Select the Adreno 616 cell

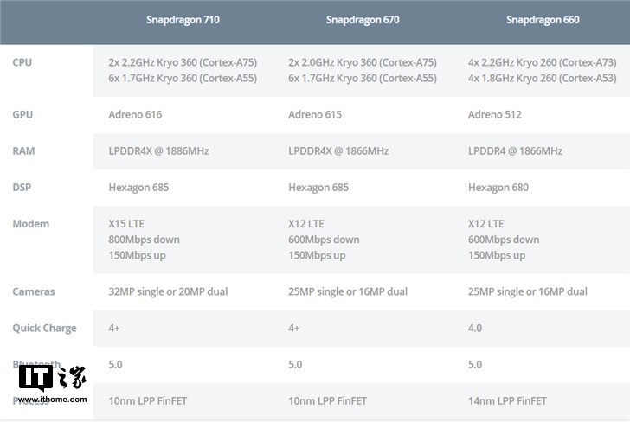[x=135, y=114]
